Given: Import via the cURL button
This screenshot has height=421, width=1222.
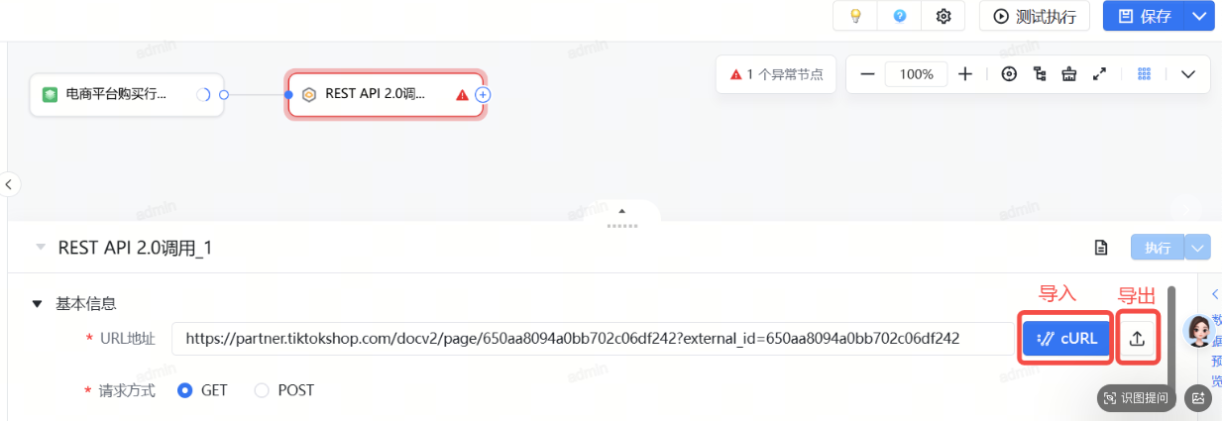Looking at the screenshot, I should click(x=1066, y=338).
